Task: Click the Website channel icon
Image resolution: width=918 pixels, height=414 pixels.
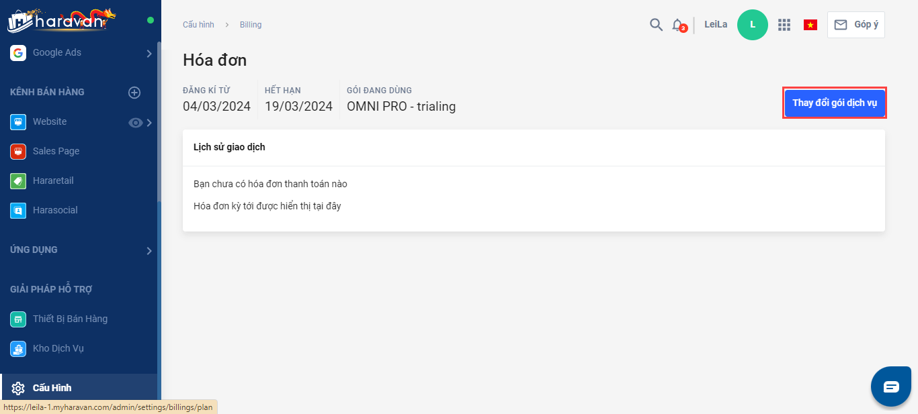Action: tap(18, 122)
